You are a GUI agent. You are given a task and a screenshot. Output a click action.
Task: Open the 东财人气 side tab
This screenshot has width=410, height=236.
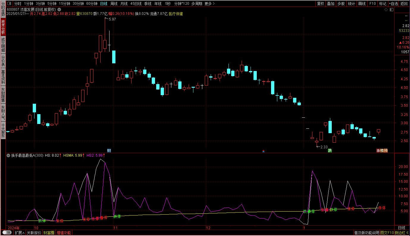pyautogui.click(x=3, y=113)
